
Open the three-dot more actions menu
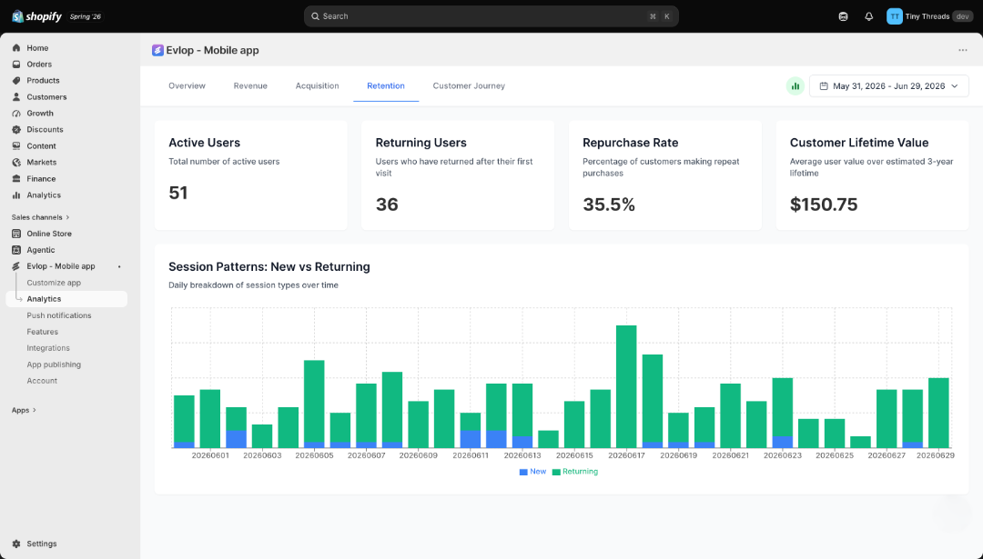coord(963,50)
